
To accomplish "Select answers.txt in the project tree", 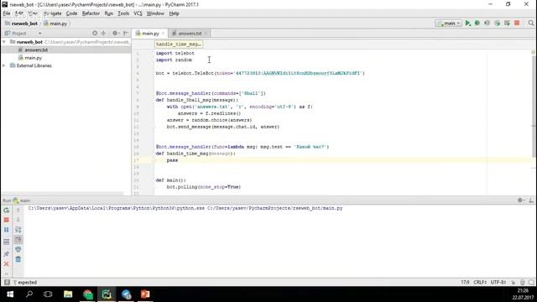I will click(36, 50).
